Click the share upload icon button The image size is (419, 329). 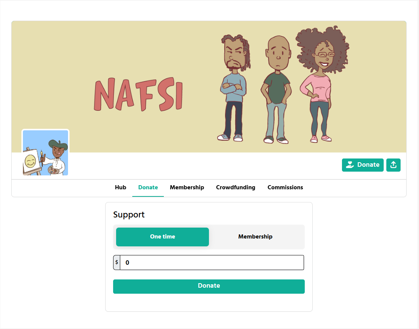(393, 165)
